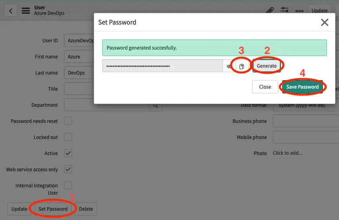Click the paperclip attachments icon
This screenshot has width=339, height=220.
pos(270,10)
